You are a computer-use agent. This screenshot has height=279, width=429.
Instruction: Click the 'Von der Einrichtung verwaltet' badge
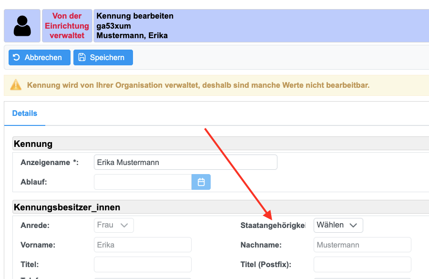pos(67,26)
